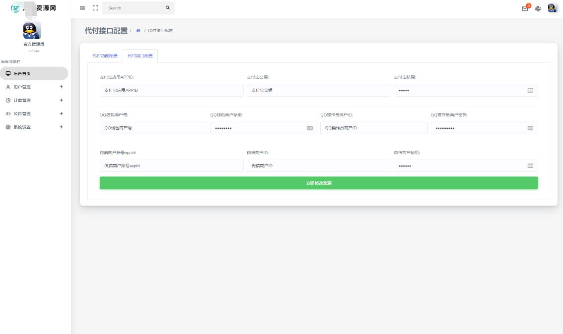Click the green 立即修改配置 button

pyautogui.click(x=319, y=183)
